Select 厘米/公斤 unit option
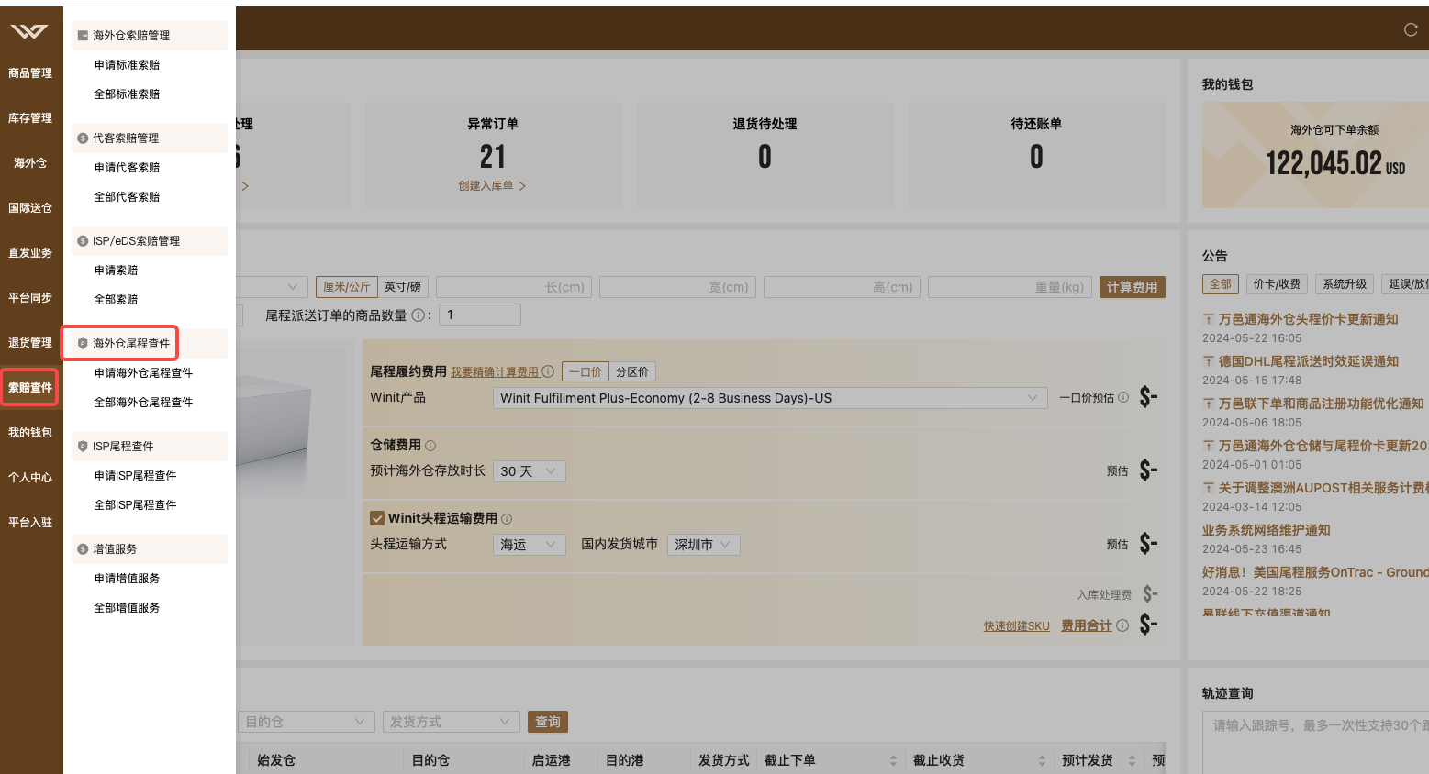Screen dimensions: 1429x774 click(347, 287)
